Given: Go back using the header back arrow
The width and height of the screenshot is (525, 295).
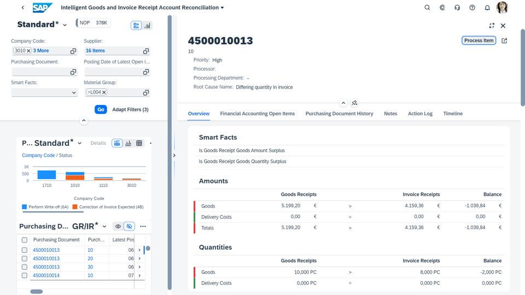Looking at the screenshot, I should (23, 7).
